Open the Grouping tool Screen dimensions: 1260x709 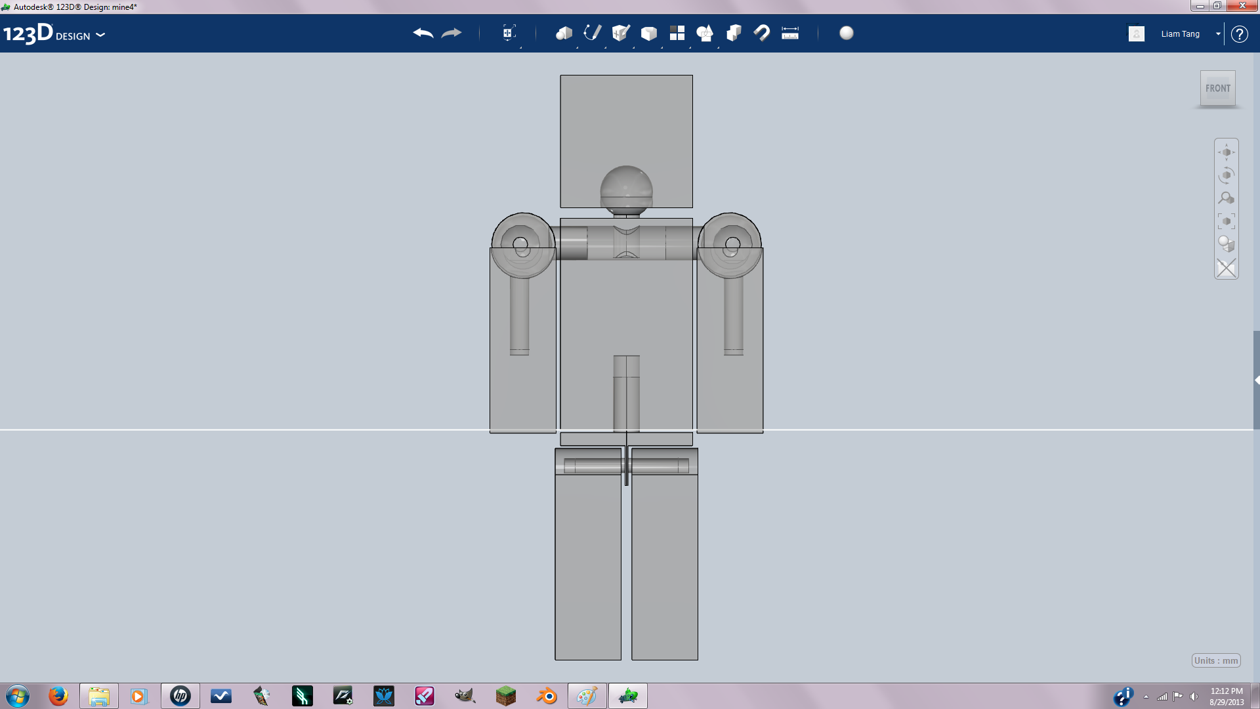pos(705,33)
